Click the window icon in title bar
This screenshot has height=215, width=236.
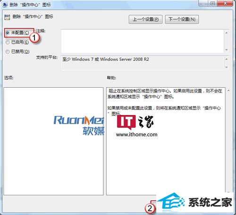(x=5, y=5)
